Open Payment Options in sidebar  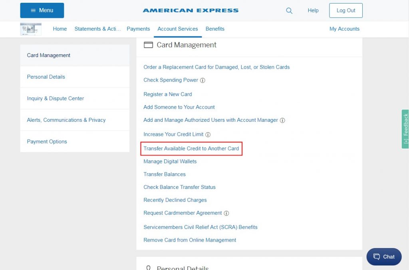point(75,141)
